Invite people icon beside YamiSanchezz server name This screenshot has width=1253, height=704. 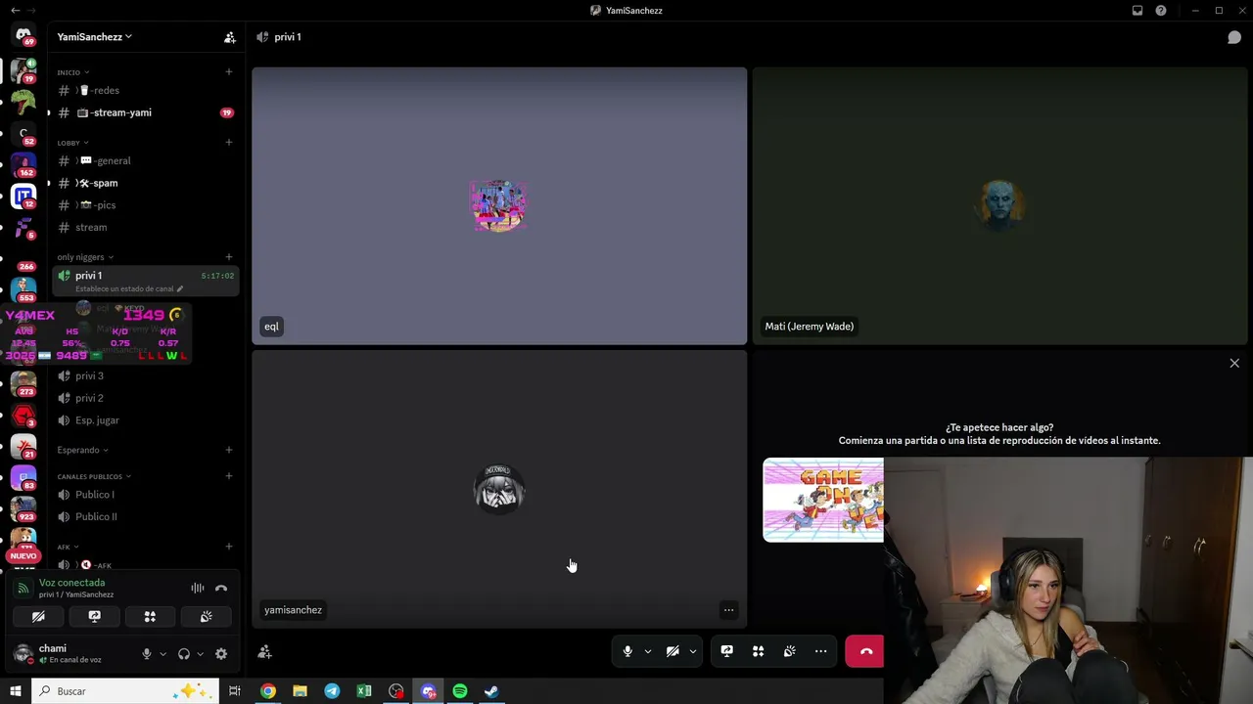[x=229, y=37]
